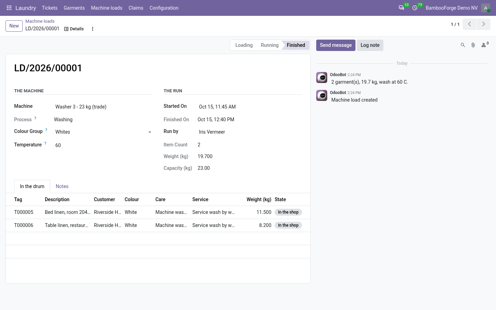Screen dimensions: 496x310
Task: Open the activities clock icon
Action: click(415, 8)
